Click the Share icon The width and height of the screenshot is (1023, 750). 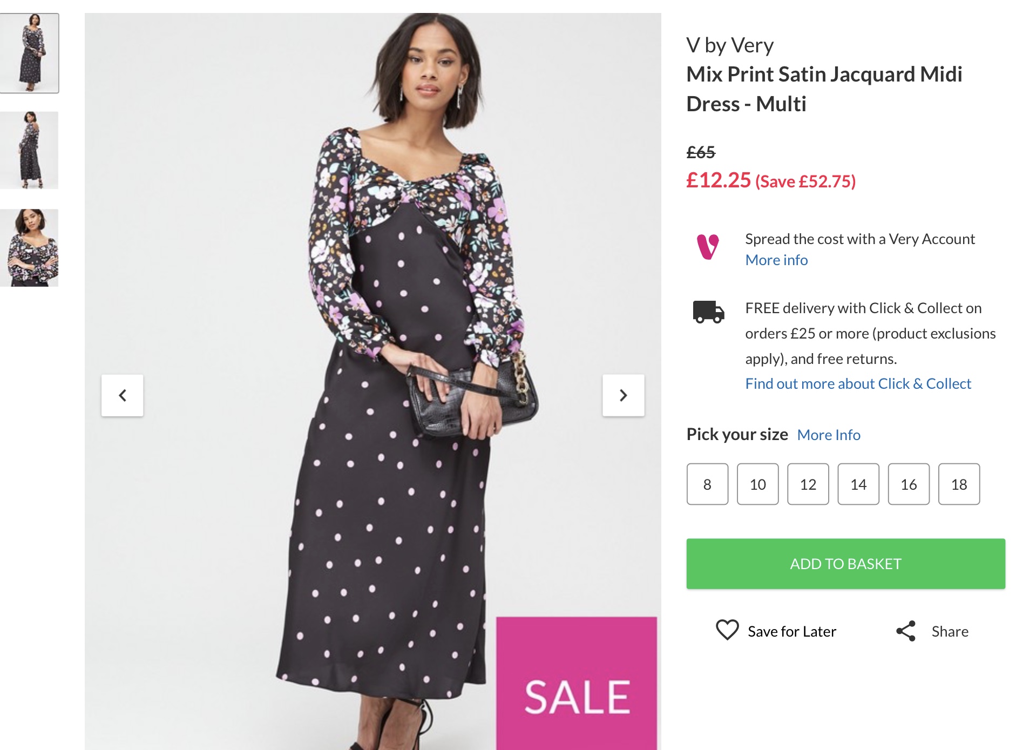[906, 631]
